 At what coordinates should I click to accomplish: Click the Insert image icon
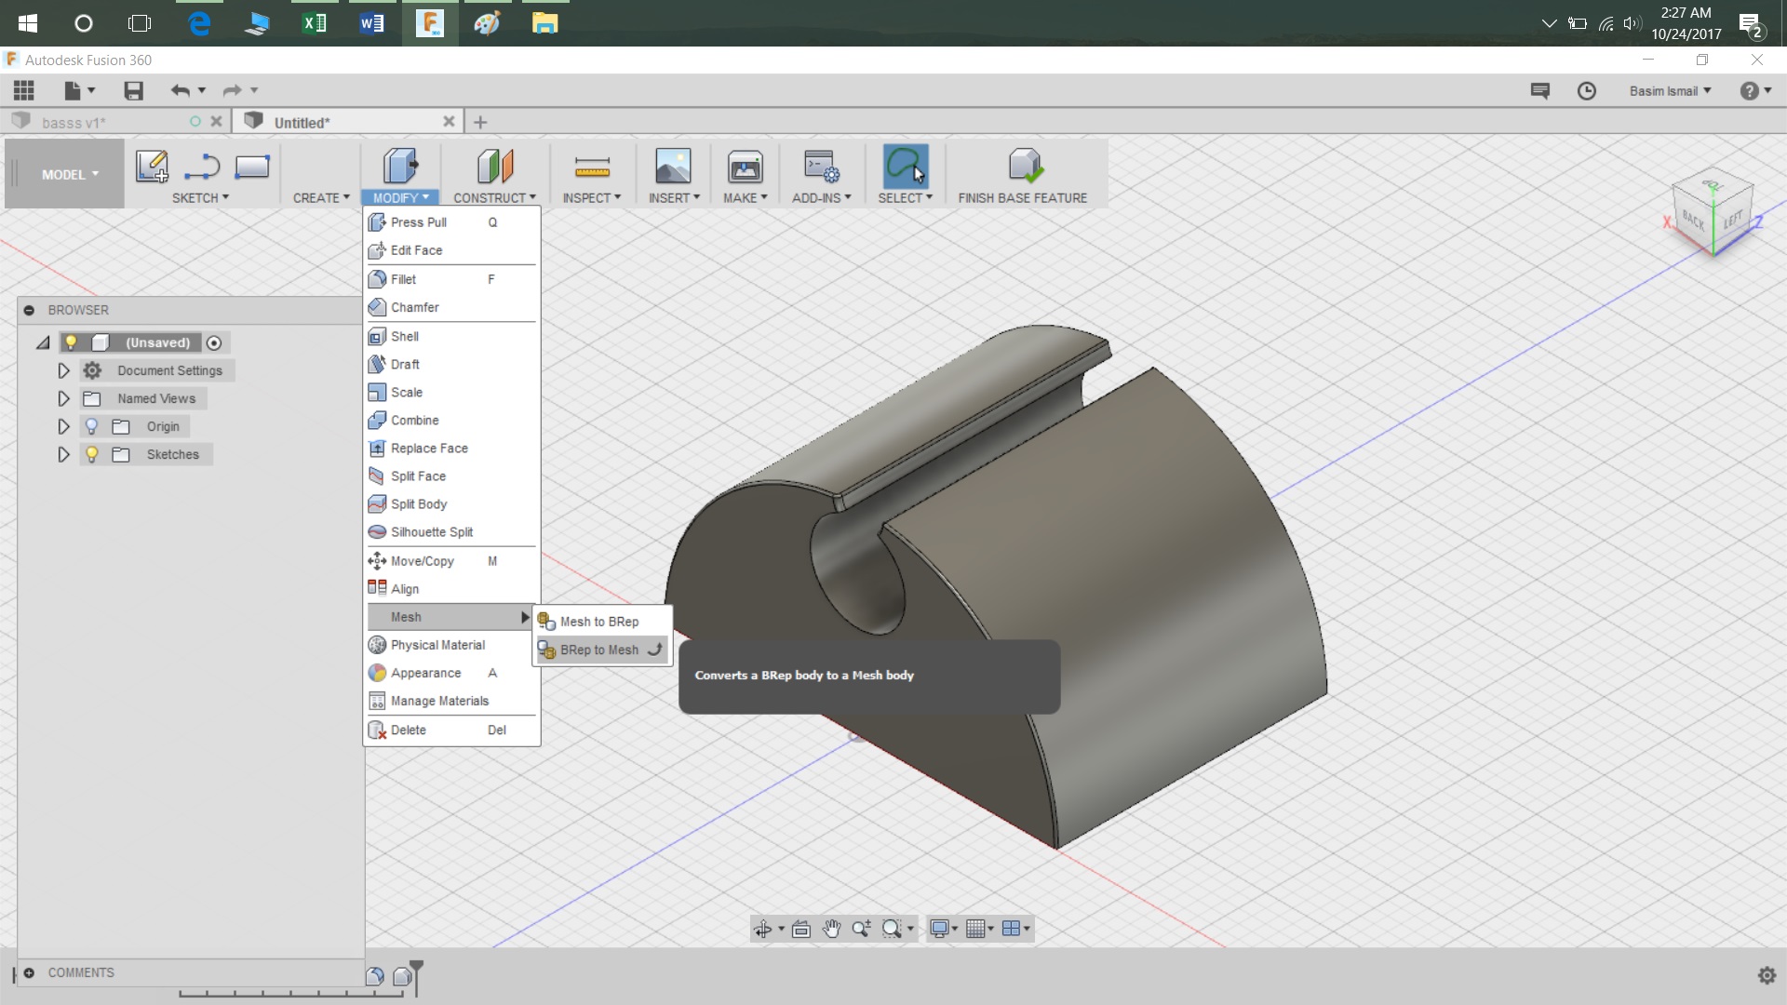point(673,167)
